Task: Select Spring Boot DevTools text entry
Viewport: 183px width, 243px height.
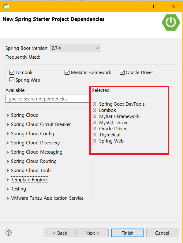Action: click(122, 104)
